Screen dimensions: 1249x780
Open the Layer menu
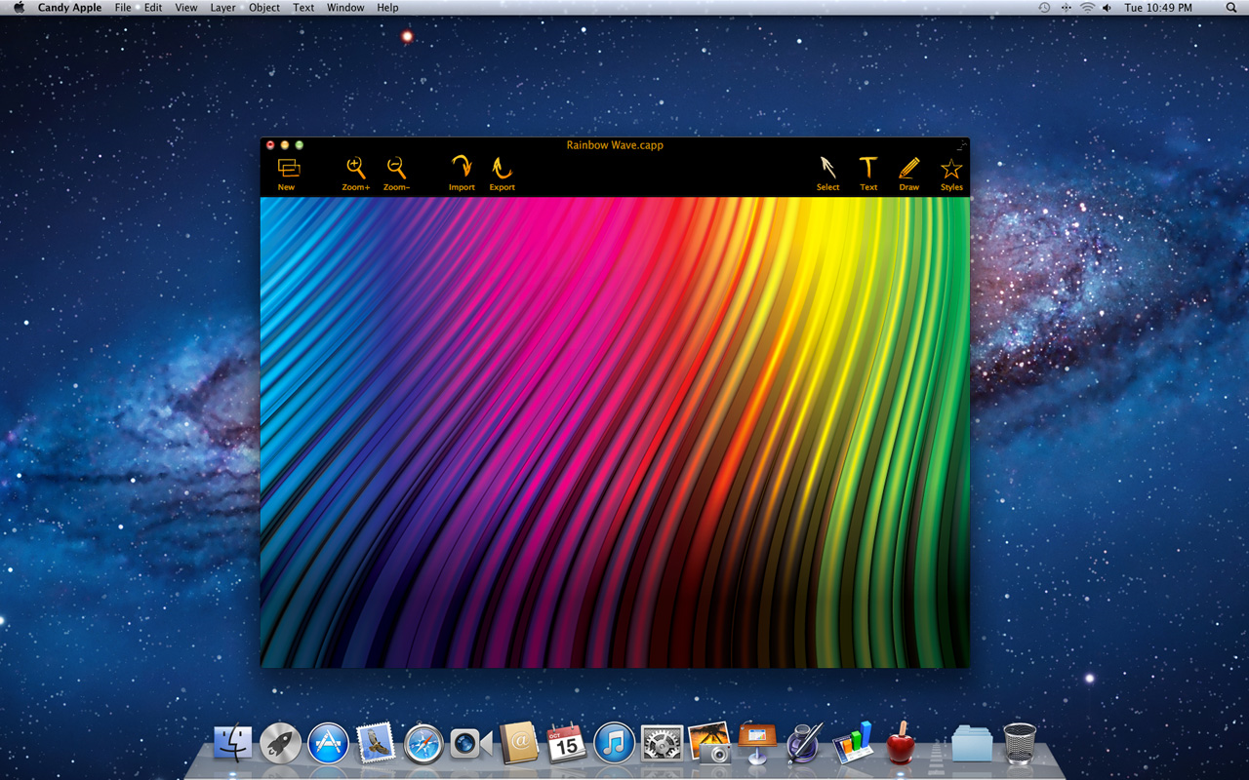(x=222, y=8)
